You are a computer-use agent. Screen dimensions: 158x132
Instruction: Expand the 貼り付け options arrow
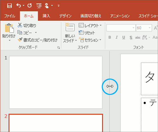tap(9, 41)
